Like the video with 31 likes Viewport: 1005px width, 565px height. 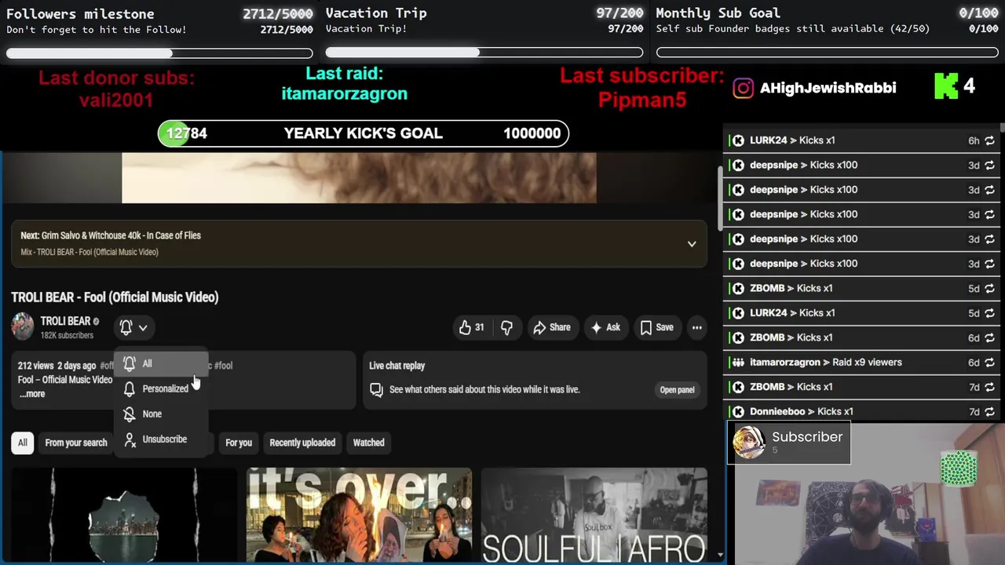coord(471,327)
